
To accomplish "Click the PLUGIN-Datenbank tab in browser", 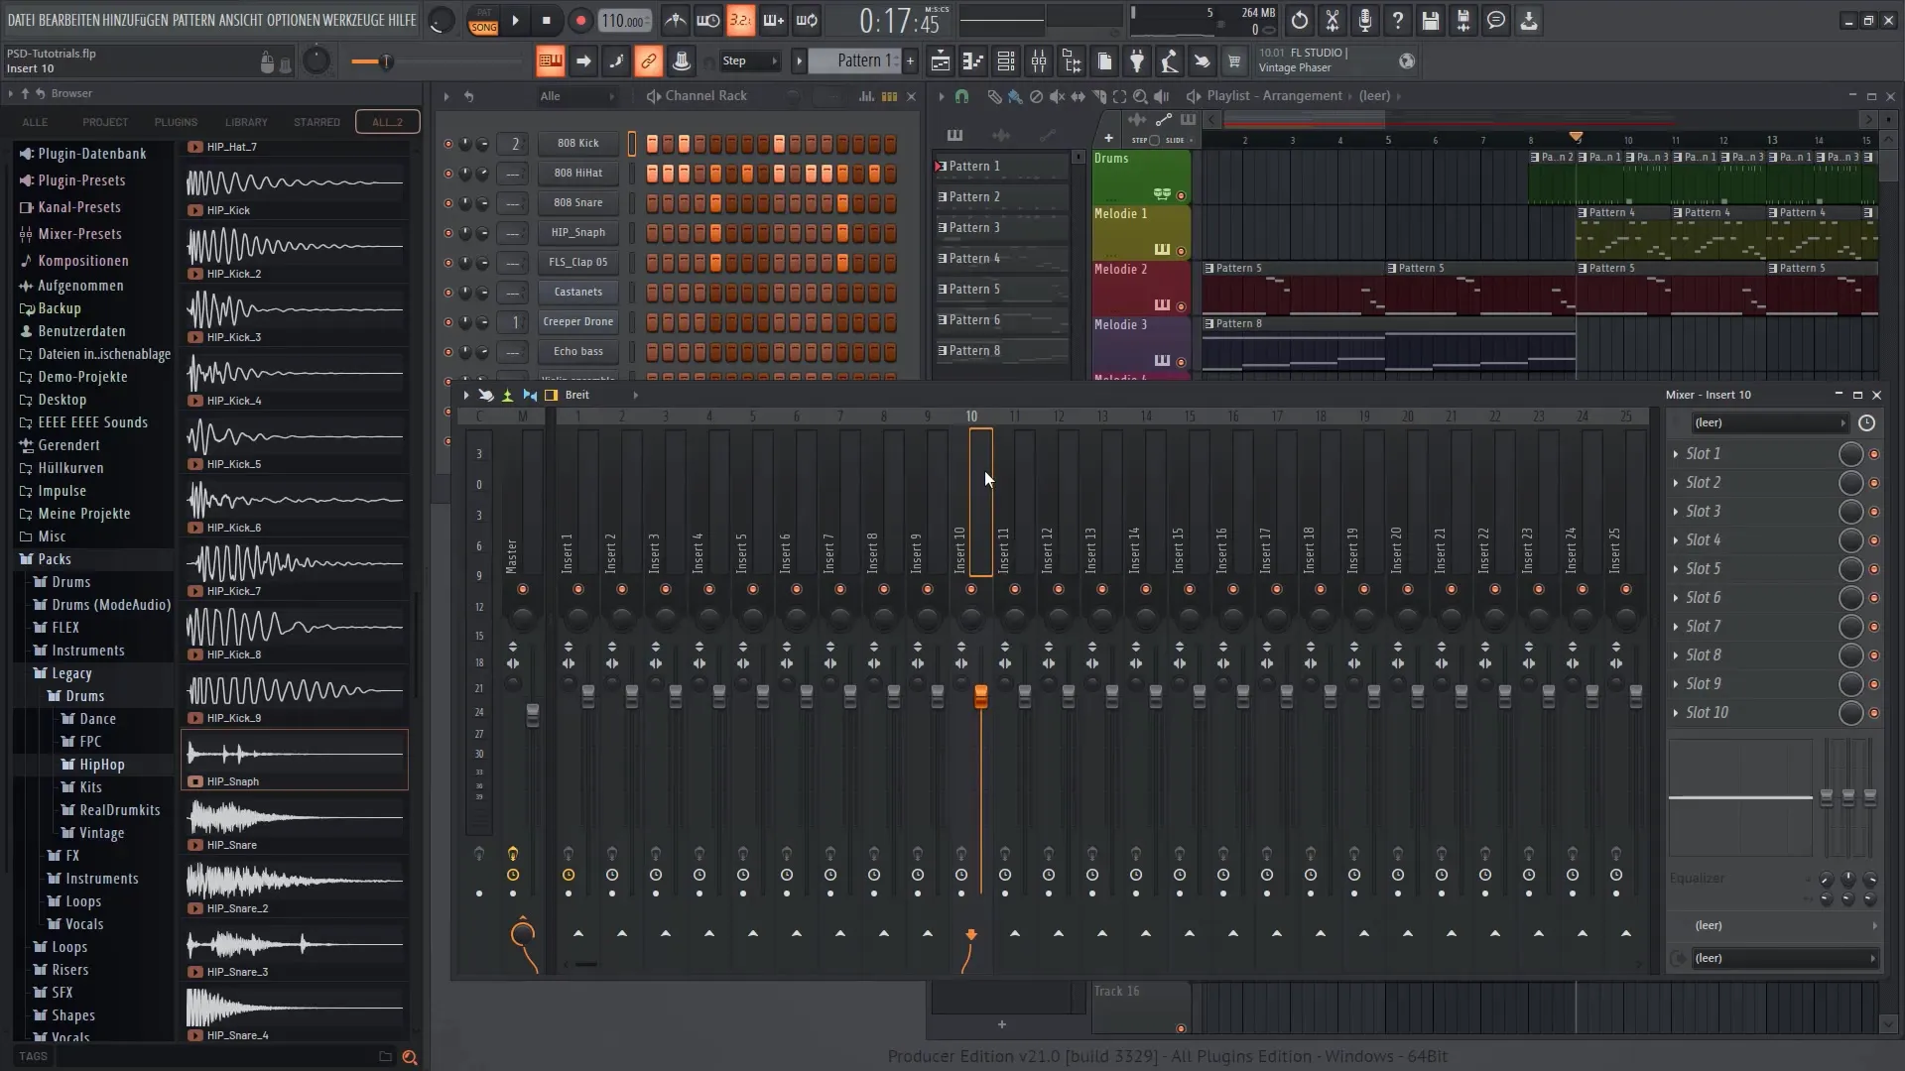I will (90, 153).
